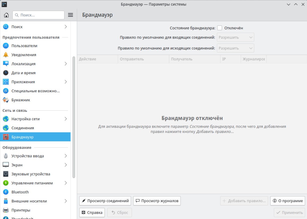Viewport: 307px width, 219px height.
Task: Click the Локализация icon
Action: pyautogui.click(x=6, y=64)
